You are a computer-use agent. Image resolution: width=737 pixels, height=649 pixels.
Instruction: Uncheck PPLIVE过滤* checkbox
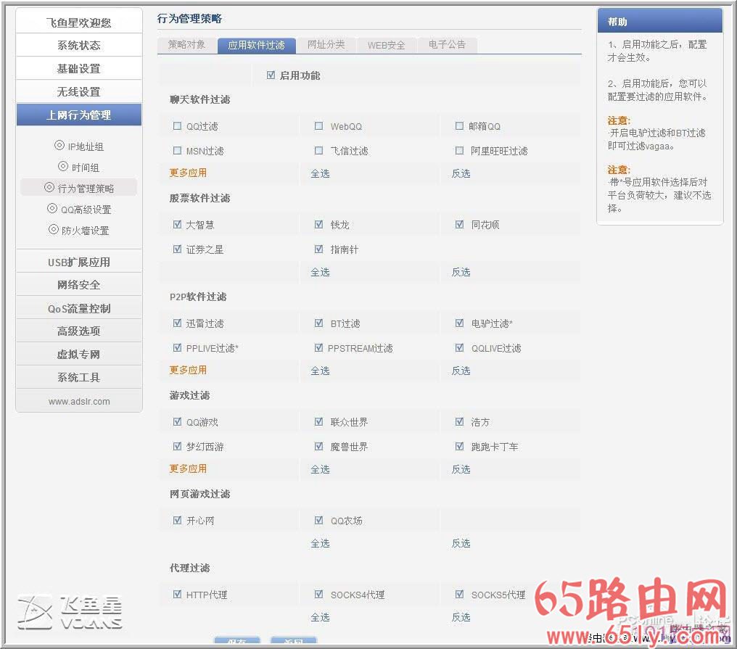tap(177, 348)
